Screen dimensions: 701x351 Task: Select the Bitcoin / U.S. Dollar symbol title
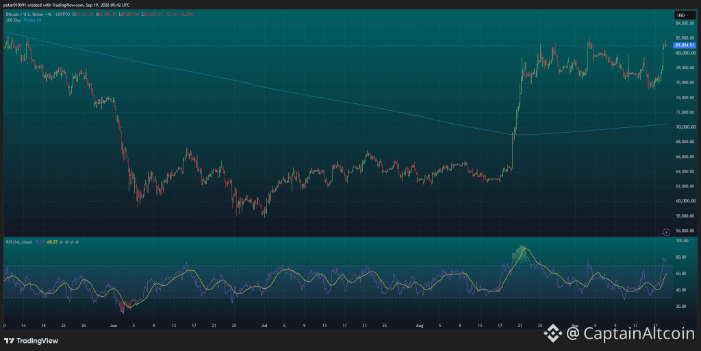25,14
